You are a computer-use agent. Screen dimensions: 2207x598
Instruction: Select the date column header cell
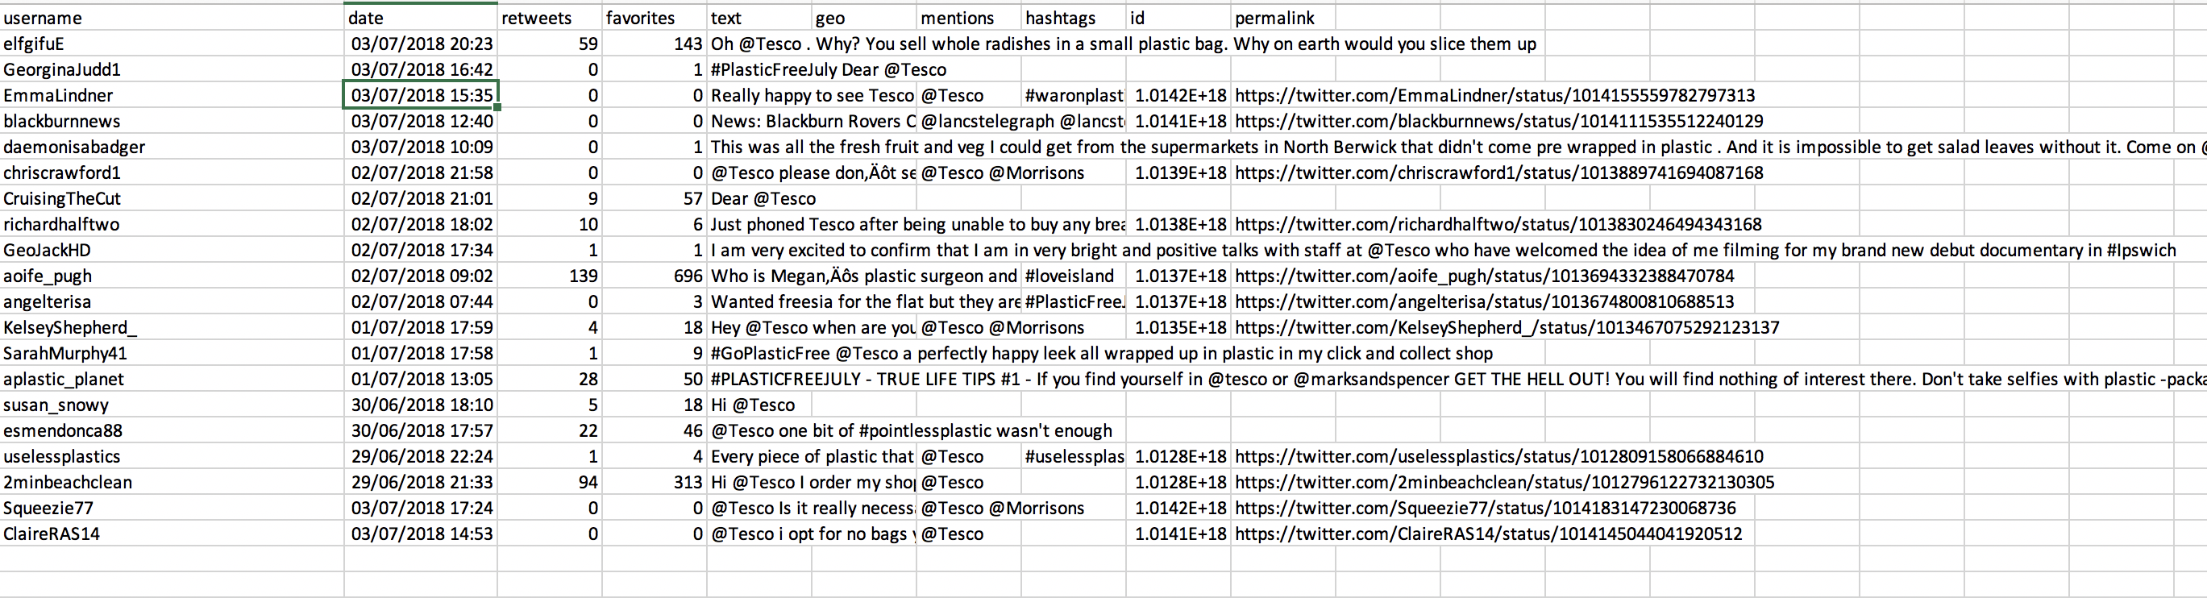click(x=421, y=18)
